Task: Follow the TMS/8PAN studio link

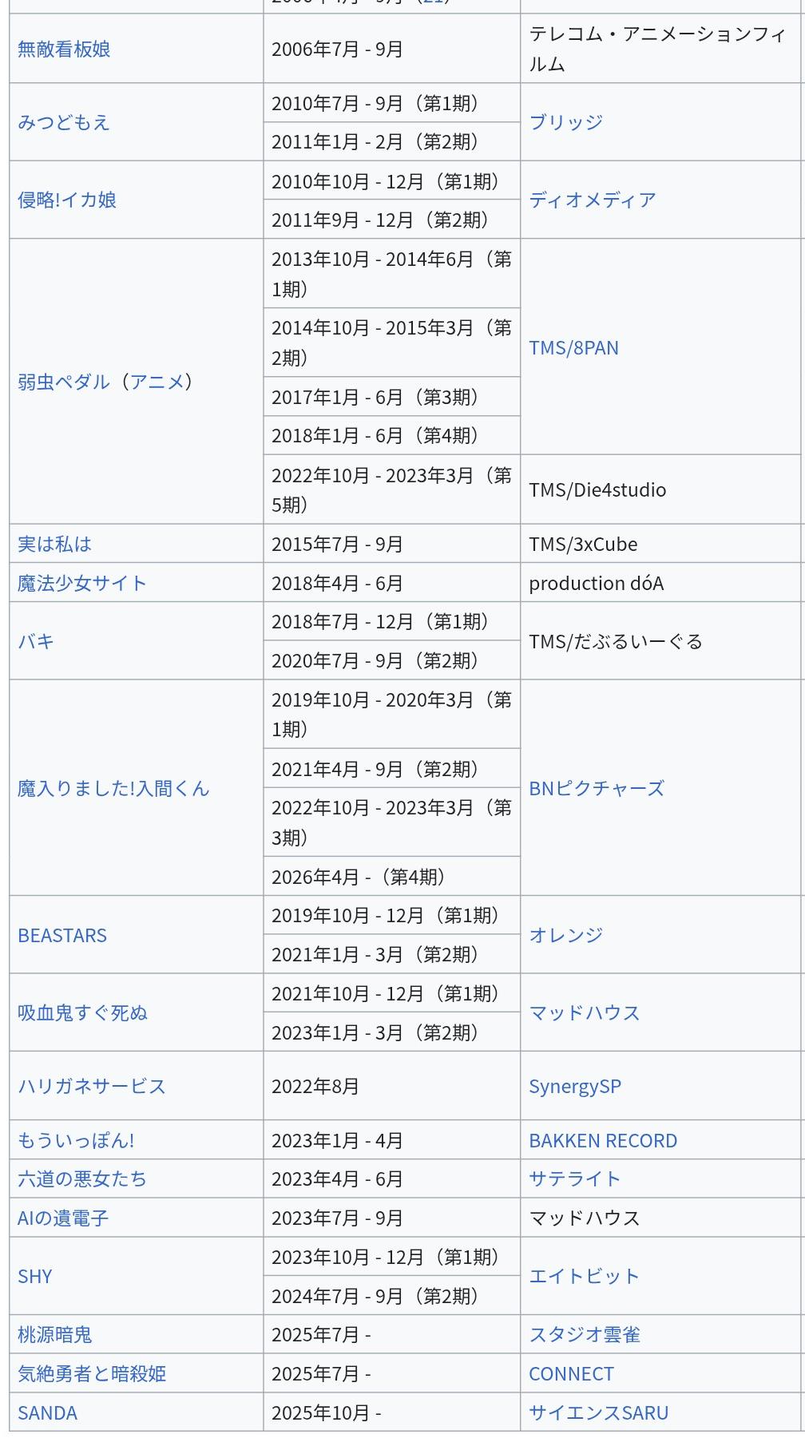Action: [x=573, y=348]
